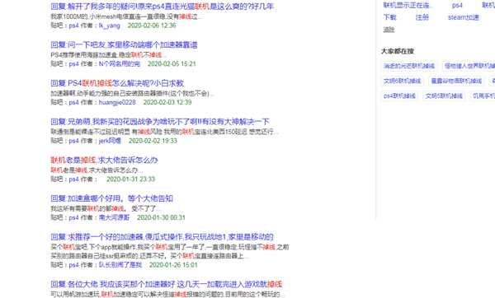Open the thread 联机老是掉线,求大佬告诉怎么办

104,160
